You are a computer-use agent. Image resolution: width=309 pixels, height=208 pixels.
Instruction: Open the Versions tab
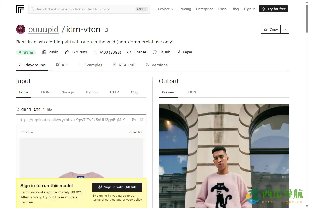point(157,65)
